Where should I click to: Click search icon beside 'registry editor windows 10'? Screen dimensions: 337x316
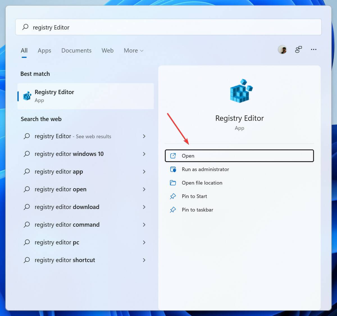[x=27, y=154]
